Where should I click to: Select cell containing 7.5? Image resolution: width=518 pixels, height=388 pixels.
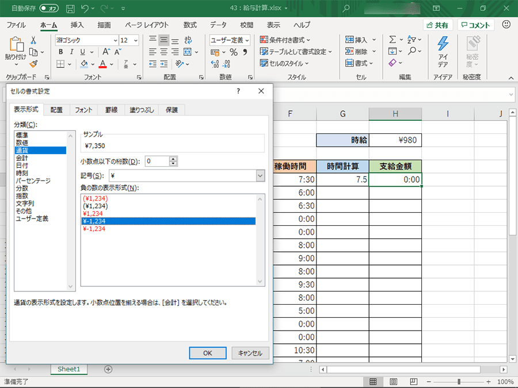click(342, 179)
